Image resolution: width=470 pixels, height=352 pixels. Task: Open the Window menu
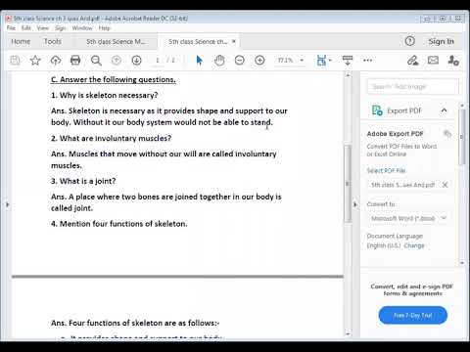click(x=82, y=28)
